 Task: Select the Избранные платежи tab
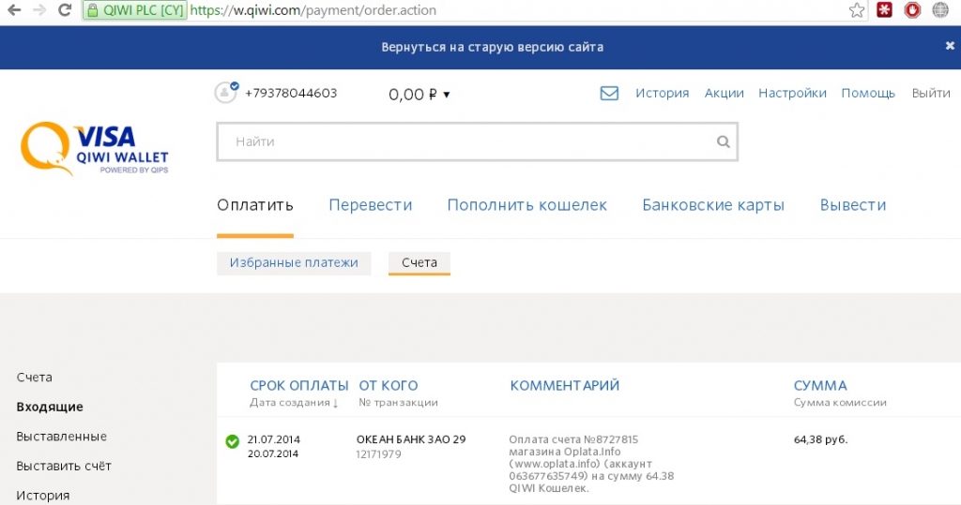point(294,263)
